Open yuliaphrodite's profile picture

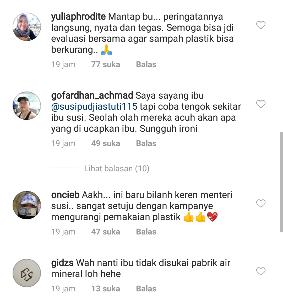point(27,27)
